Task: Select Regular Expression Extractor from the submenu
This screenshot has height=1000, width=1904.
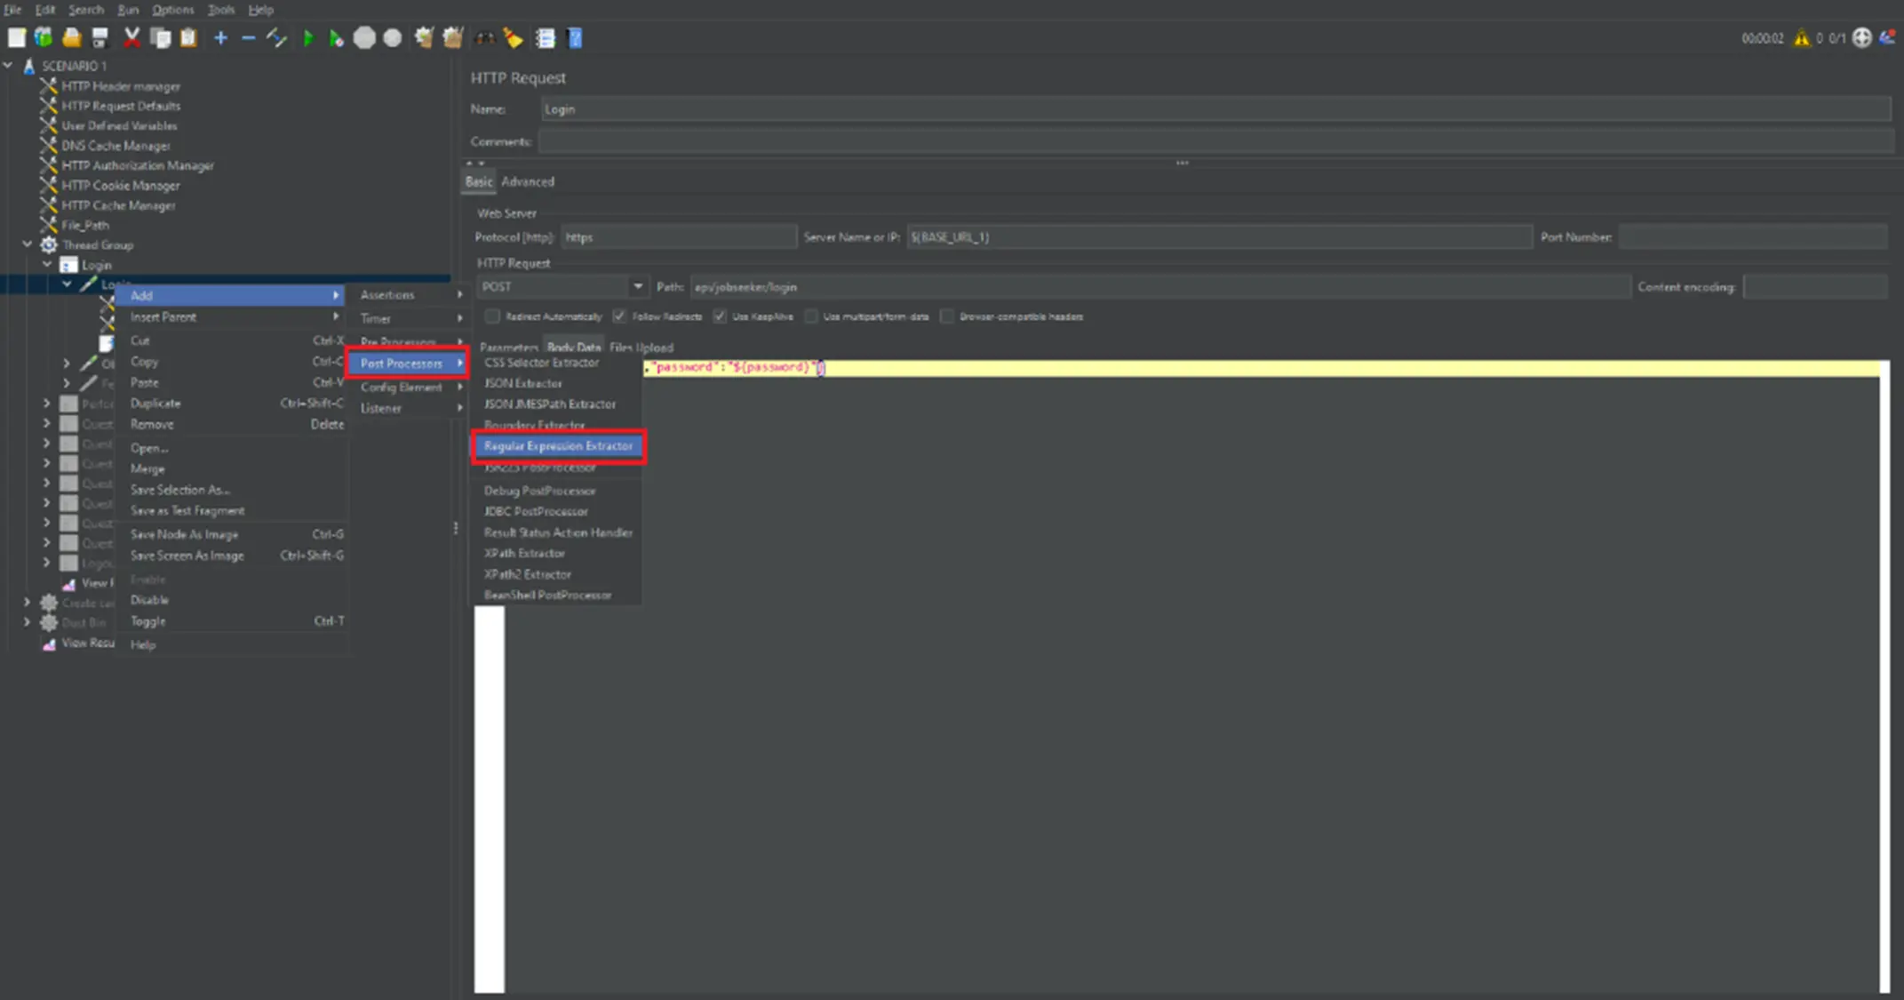Action: (558, 446)
